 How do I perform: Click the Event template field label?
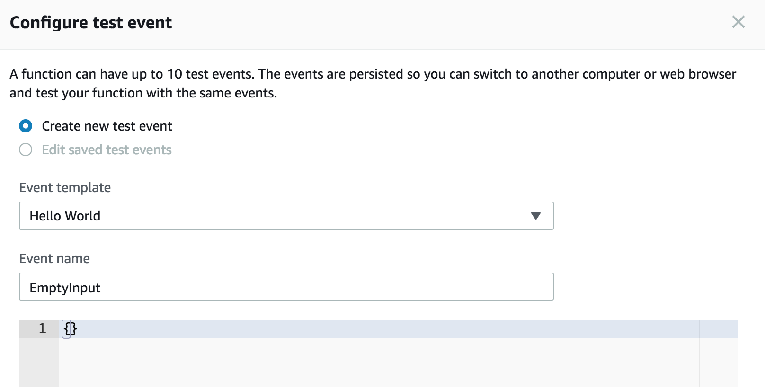(65, 187)
